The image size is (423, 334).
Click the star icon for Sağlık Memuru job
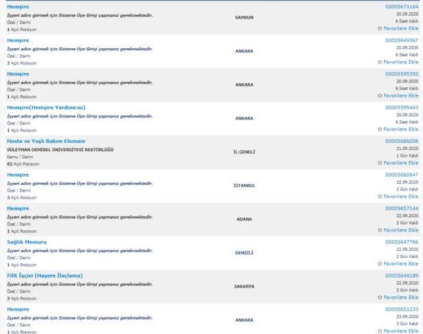(380, 264)
